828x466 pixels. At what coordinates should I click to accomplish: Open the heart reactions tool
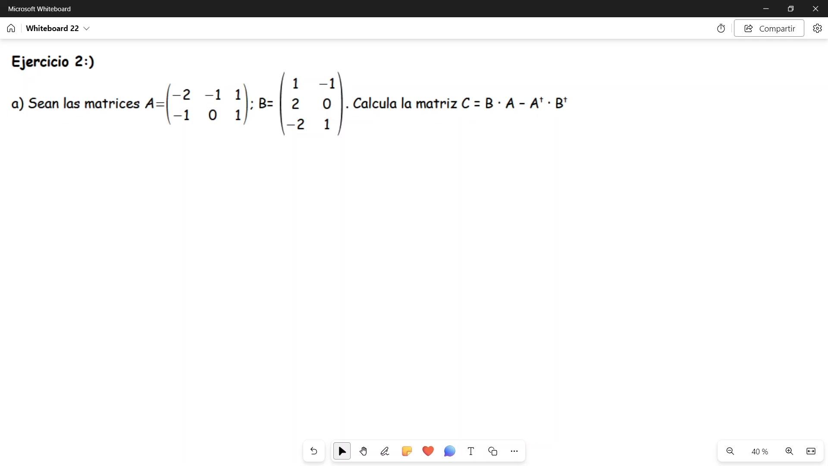[x=428, y=451]
